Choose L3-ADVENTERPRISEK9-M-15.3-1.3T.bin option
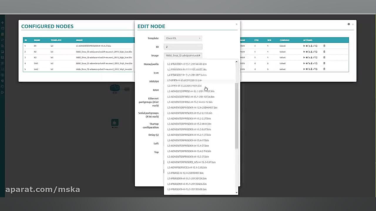Image resolution: width=376 pixels, height=211 pixels. click(189, 135)
